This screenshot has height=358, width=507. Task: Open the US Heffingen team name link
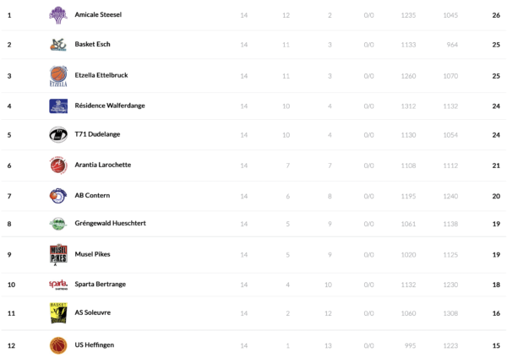tap(94, 344)
